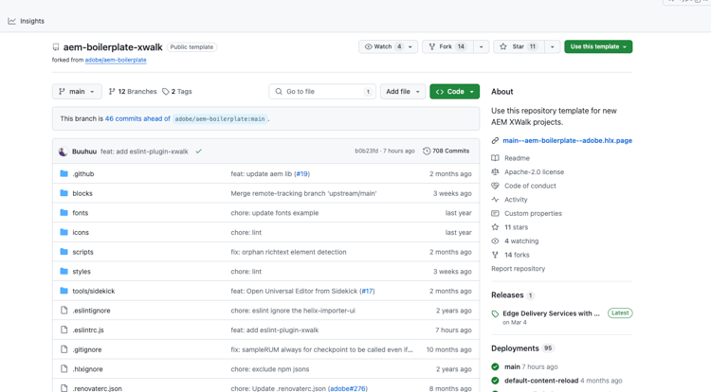This screenshot has width=711, height=392.
Task: Open main--aem-boilerplate--adobe.hlx.page website link
Action: [567, 141]
